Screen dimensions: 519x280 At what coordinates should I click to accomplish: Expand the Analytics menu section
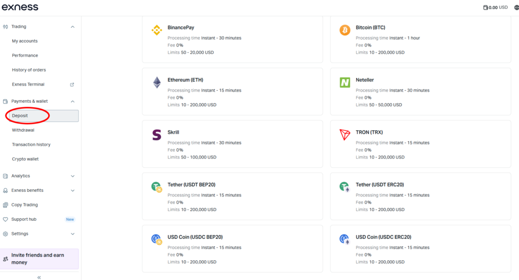pyautogui.click(x=72, y=176)
